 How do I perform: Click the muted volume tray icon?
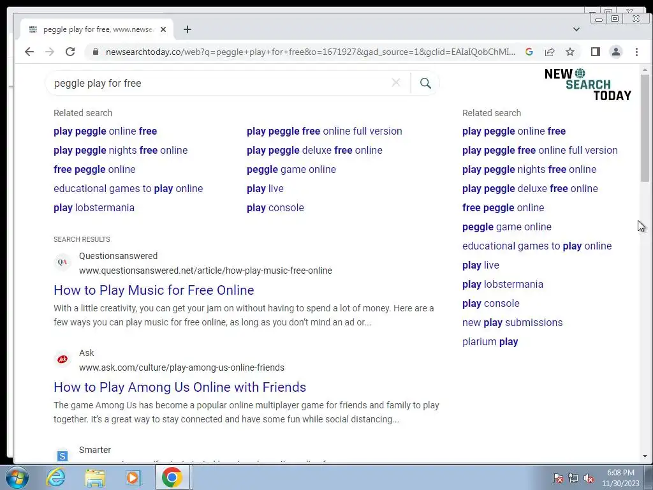[589, 479]
